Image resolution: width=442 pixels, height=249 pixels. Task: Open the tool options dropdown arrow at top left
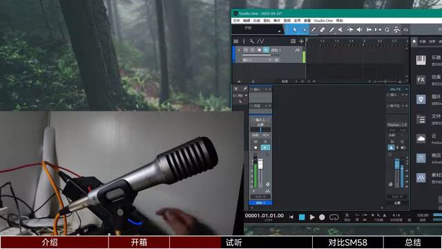coord(279,31)
